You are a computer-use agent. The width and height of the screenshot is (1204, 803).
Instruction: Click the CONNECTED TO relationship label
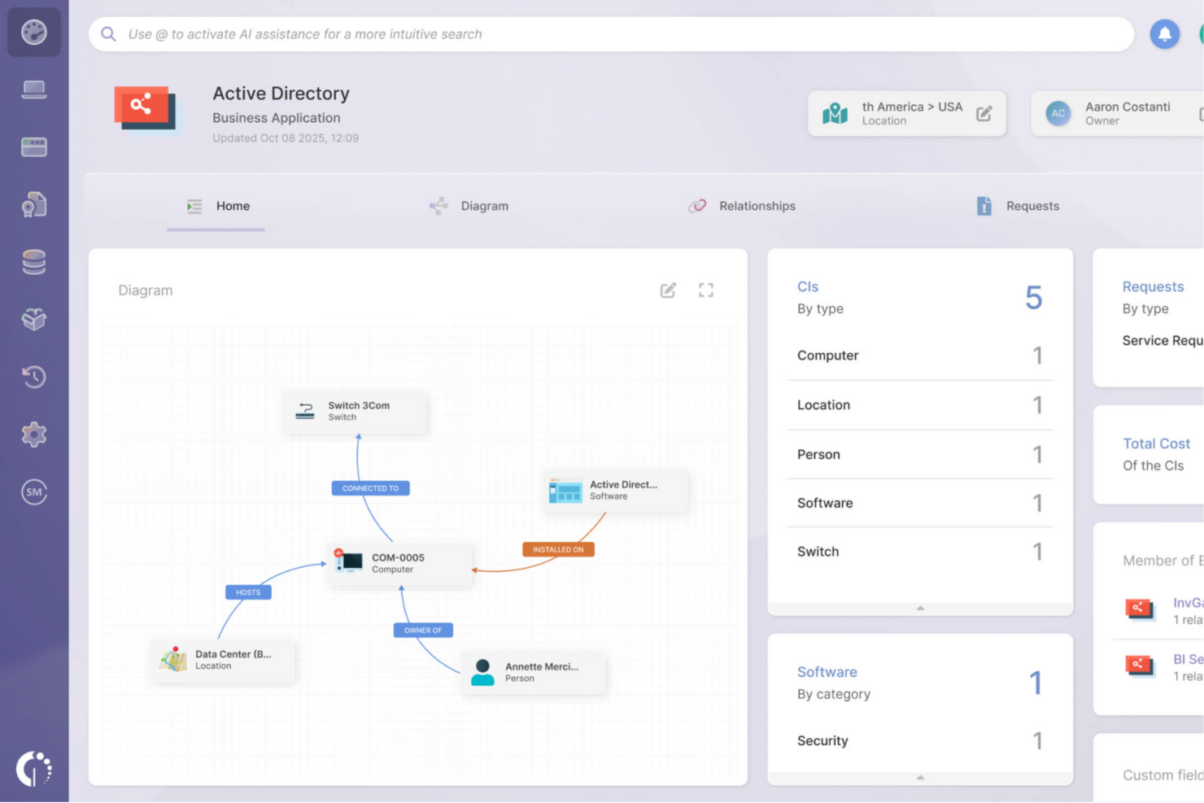(370, 488)
